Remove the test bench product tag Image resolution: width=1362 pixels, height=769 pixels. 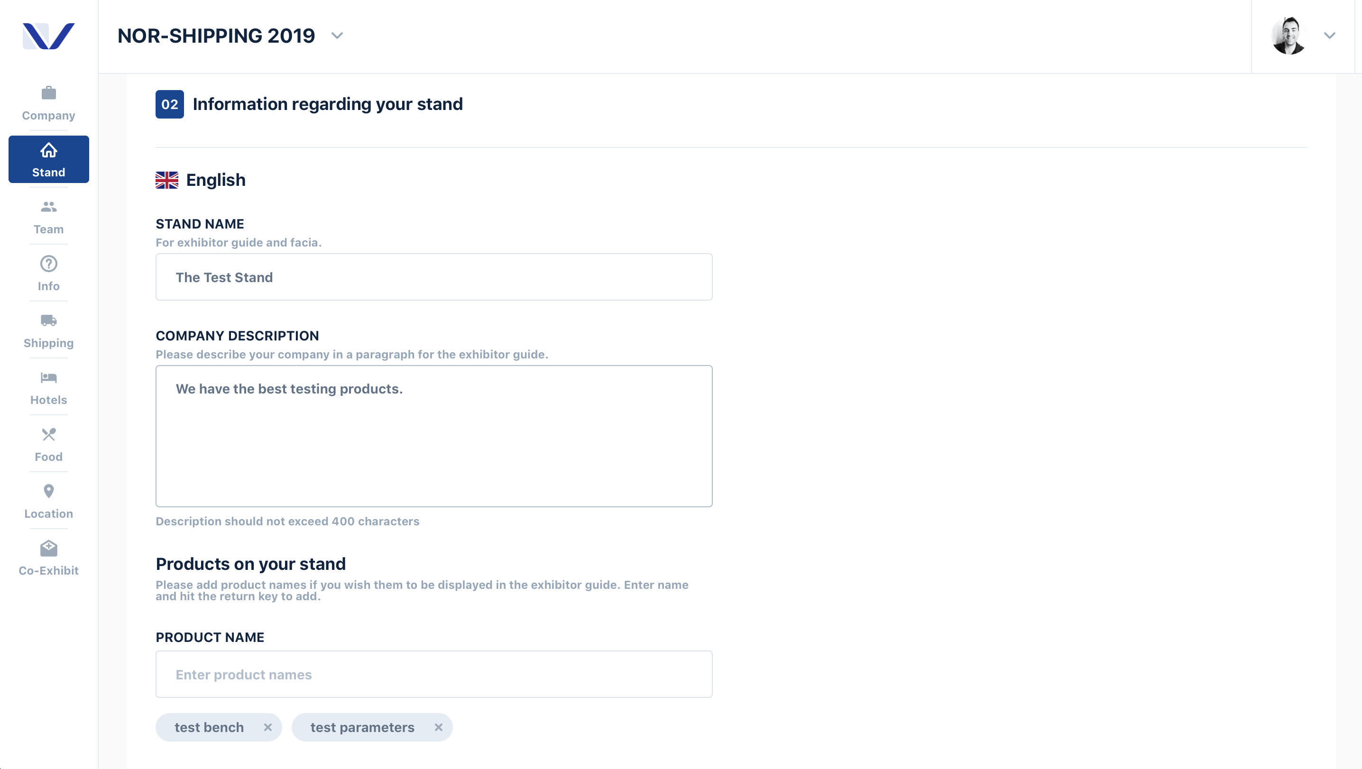[x=268, y=727]
